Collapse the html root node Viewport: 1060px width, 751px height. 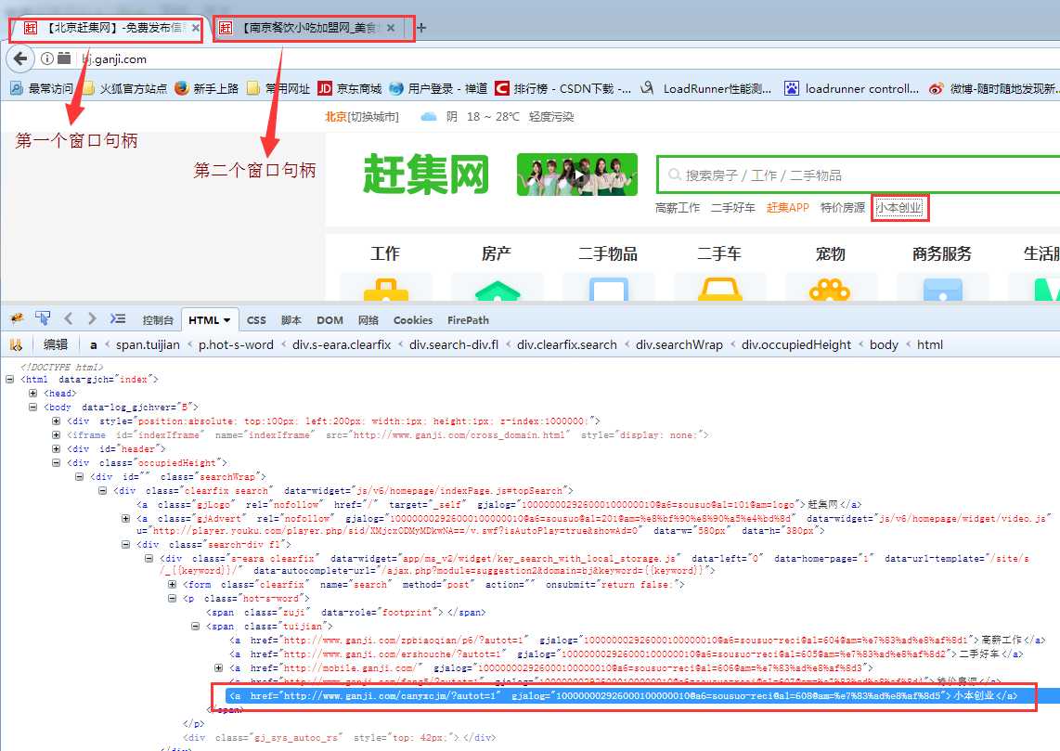10,380
